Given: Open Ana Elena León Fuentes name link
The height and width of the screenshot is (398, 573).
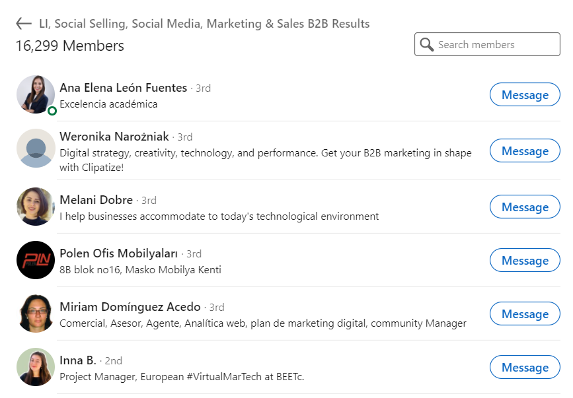Looking at the screenshot, I should 123,88.
